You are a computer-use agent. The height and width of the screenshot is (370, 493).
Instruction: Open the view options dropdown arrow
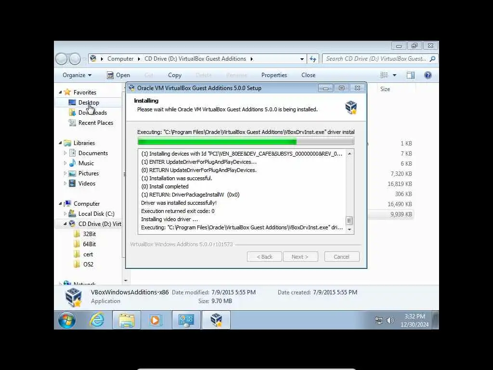coord(394,75)
